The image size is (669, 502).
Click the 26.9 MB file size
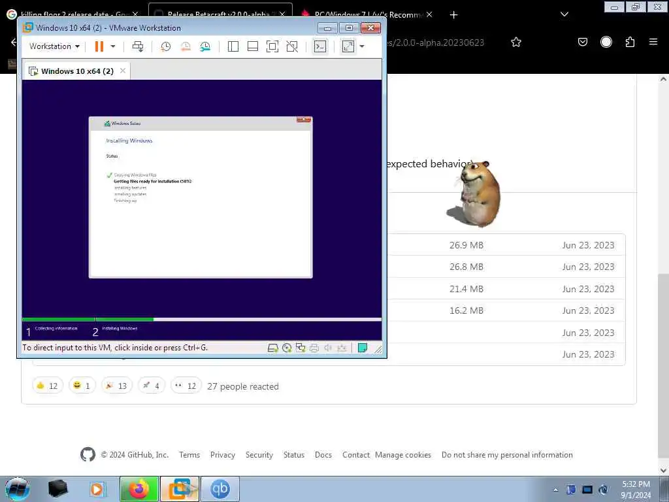(x=466, y=245)
